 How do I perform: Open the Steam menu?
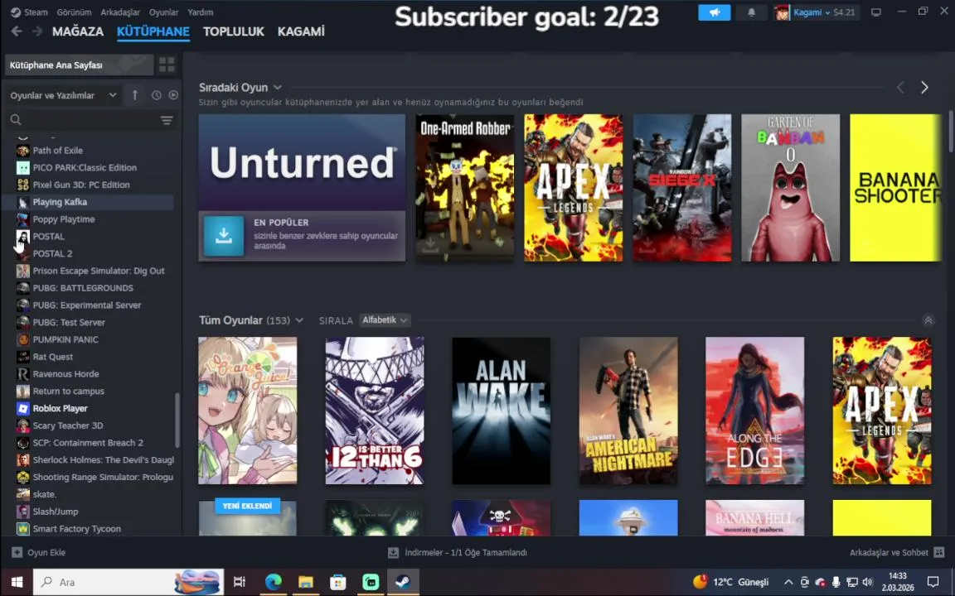[x=36, y=12]
